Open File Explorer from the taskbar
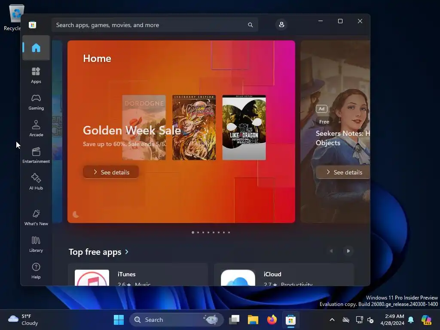This screenshot has width=440, height=330. 253,320
